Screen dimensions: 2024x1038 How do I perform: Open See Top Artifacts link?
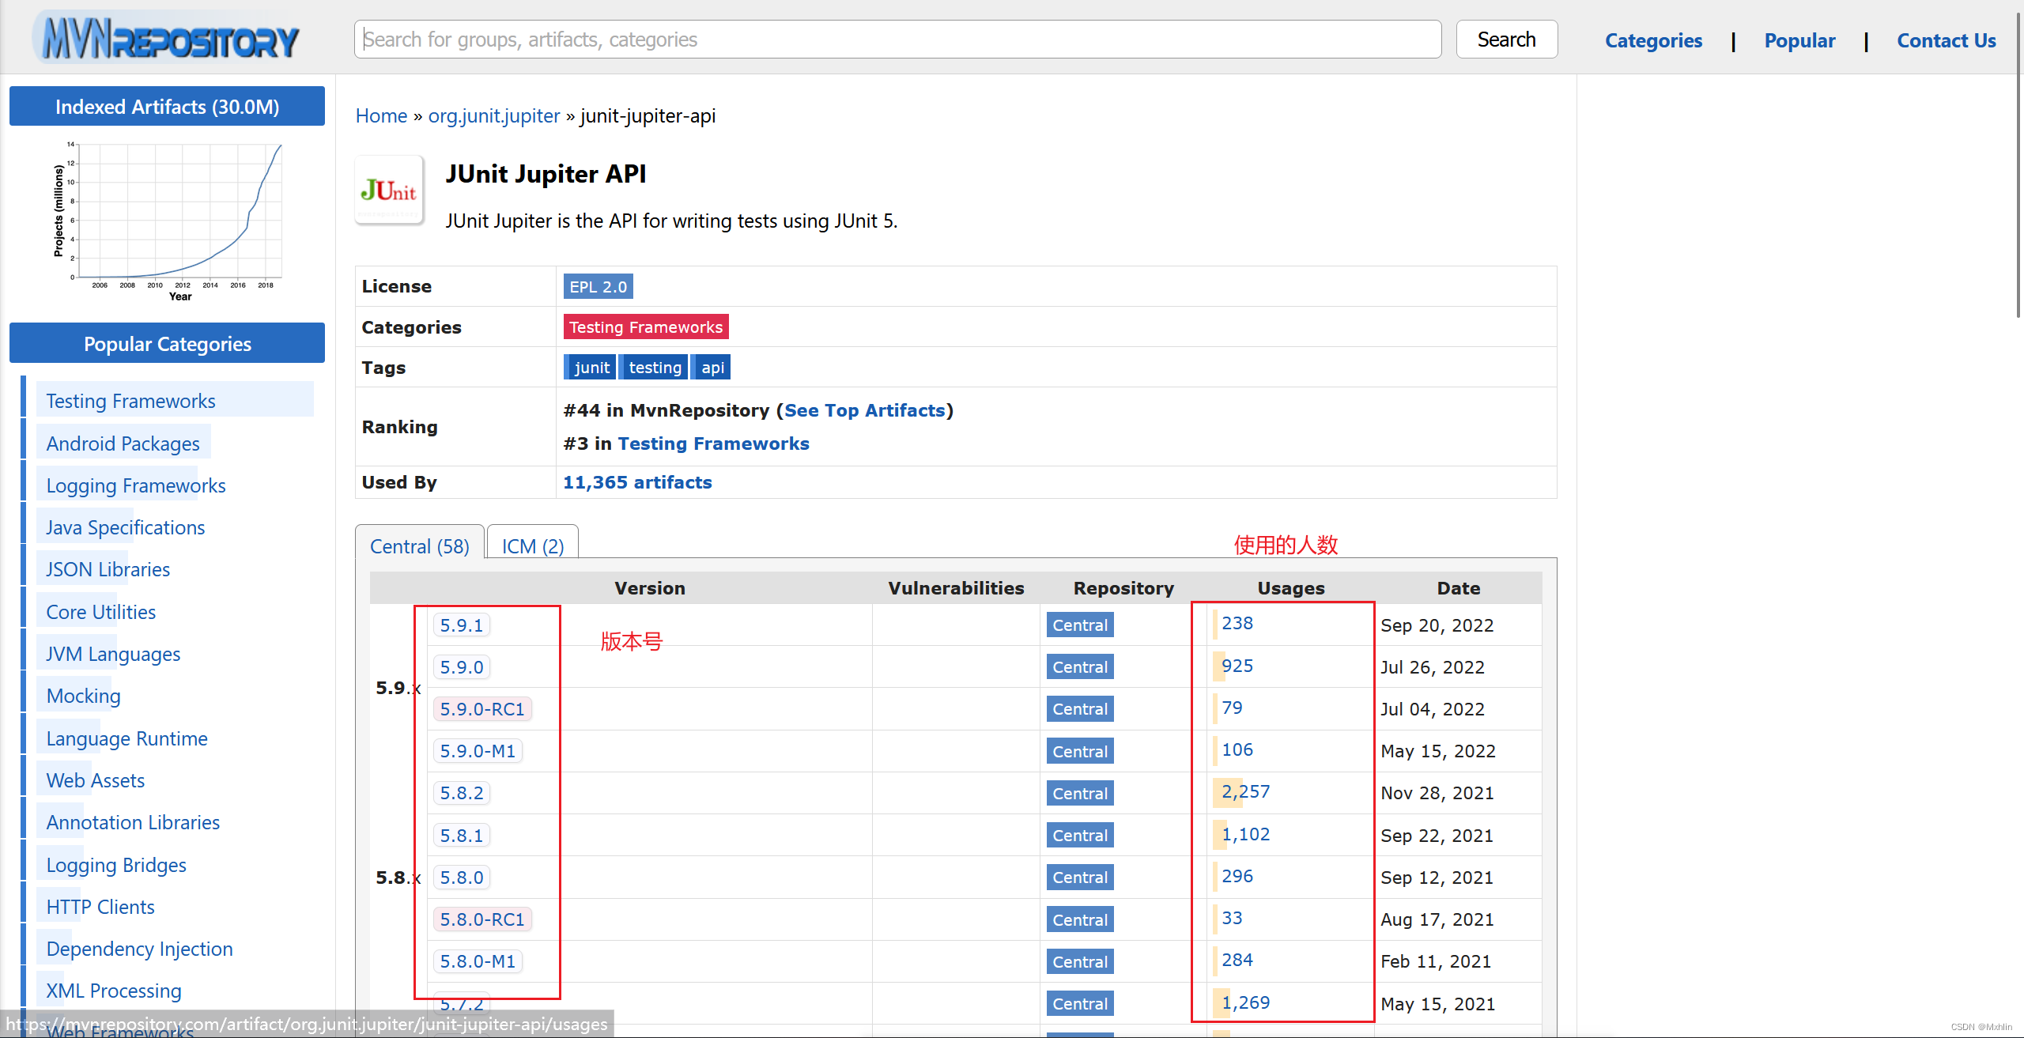click(x=864, y=410)
